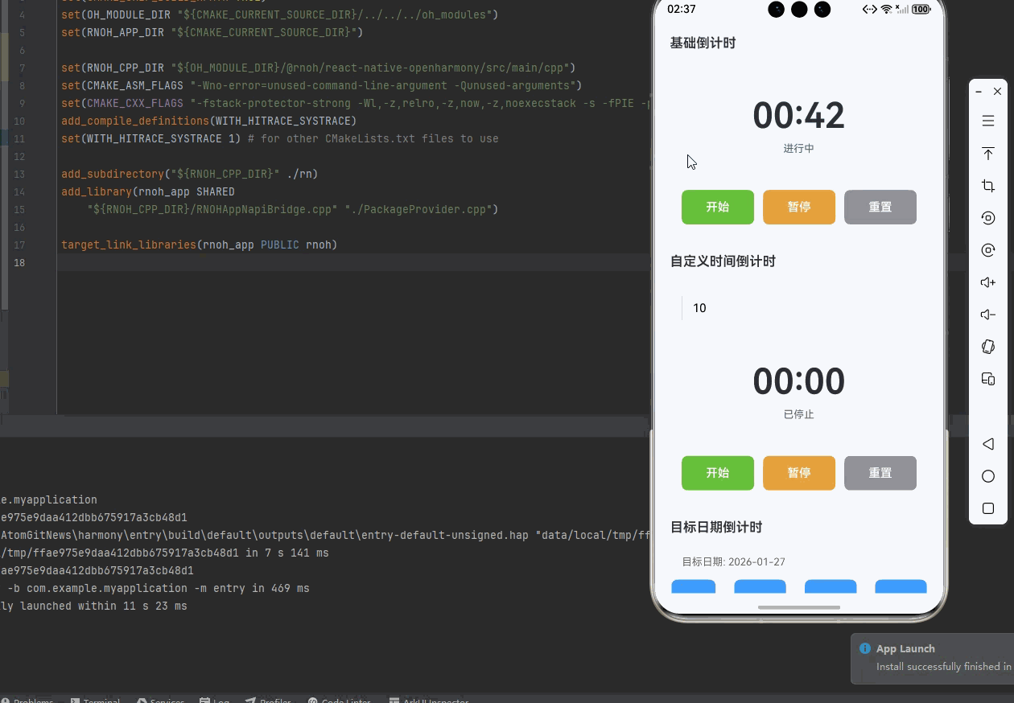The height and width of the screenshot is (703, 1014).
Task: Click the set(CMAKE_ASM_FLAGS code line
Action: pos(321,85)
